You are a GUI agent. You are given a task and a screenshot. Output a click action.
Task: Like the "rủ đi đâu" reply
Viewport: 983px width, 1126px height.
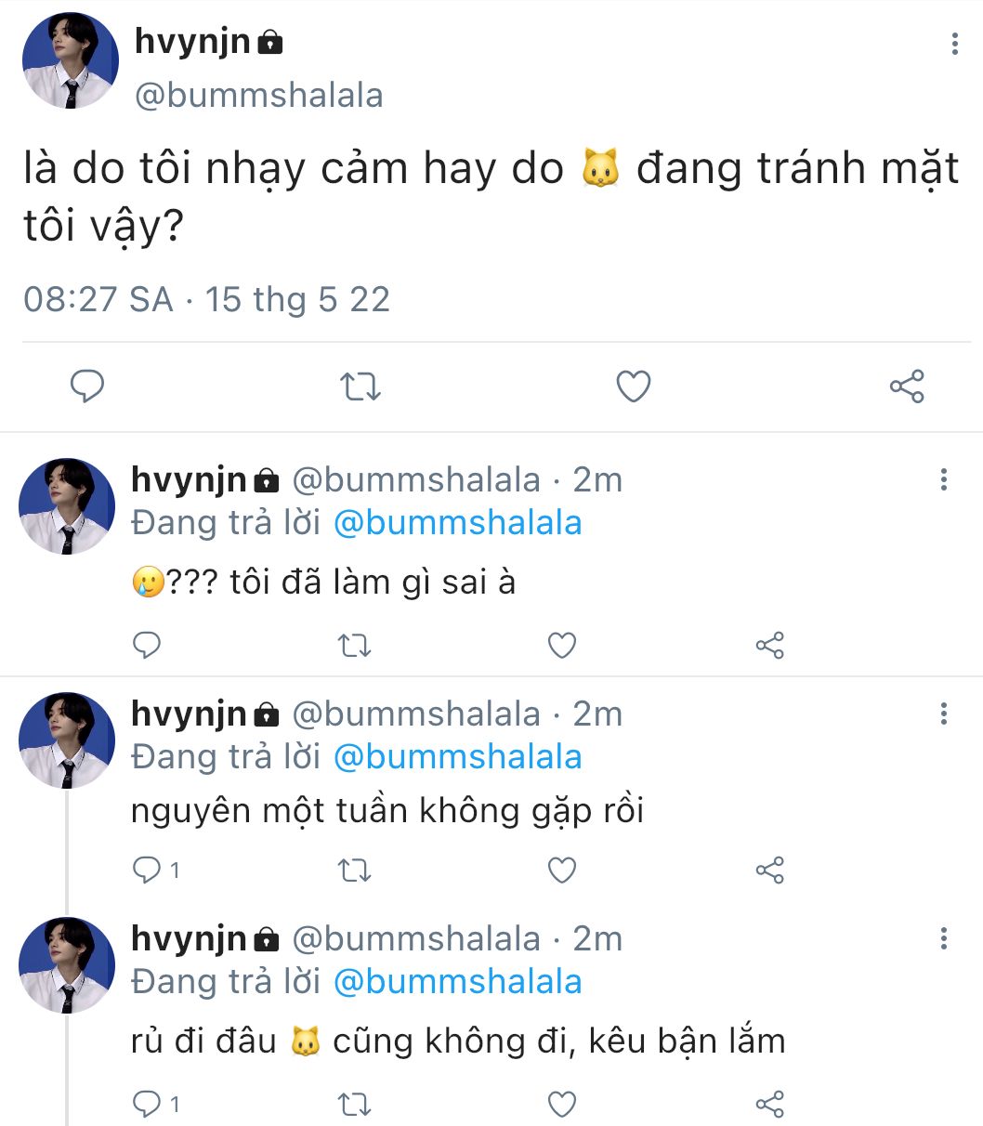click(x=561, y=1104)
